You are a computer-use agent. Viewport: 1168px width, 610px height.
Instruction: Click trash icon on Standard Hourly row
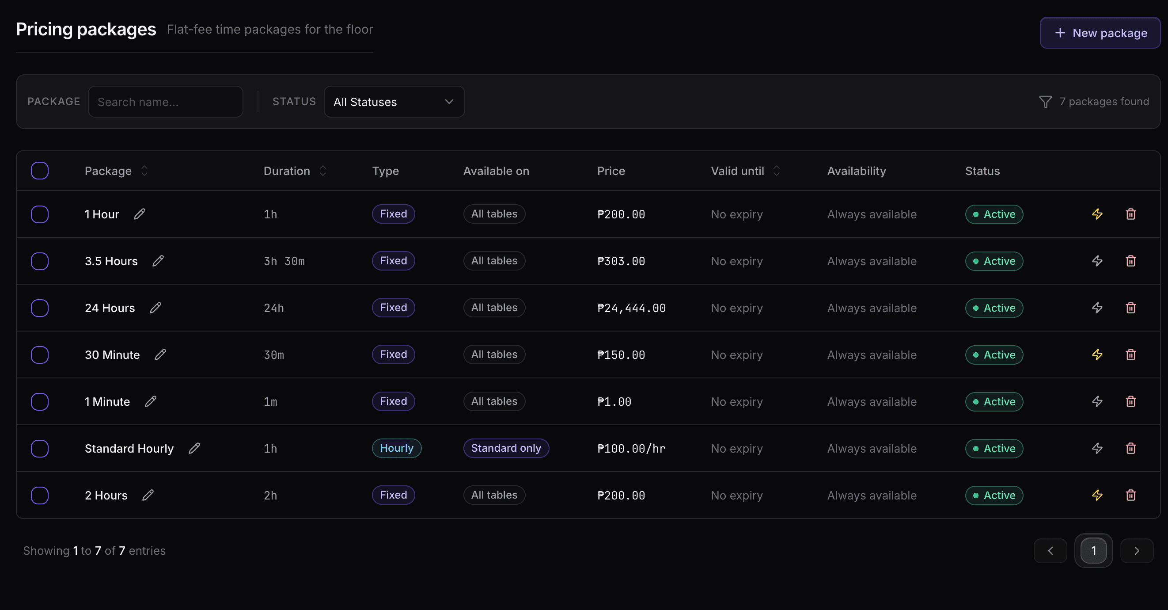1131,448
